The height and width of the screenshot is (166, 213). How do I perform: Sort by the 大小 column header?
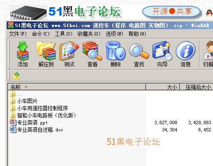click(x=163, y=87)
